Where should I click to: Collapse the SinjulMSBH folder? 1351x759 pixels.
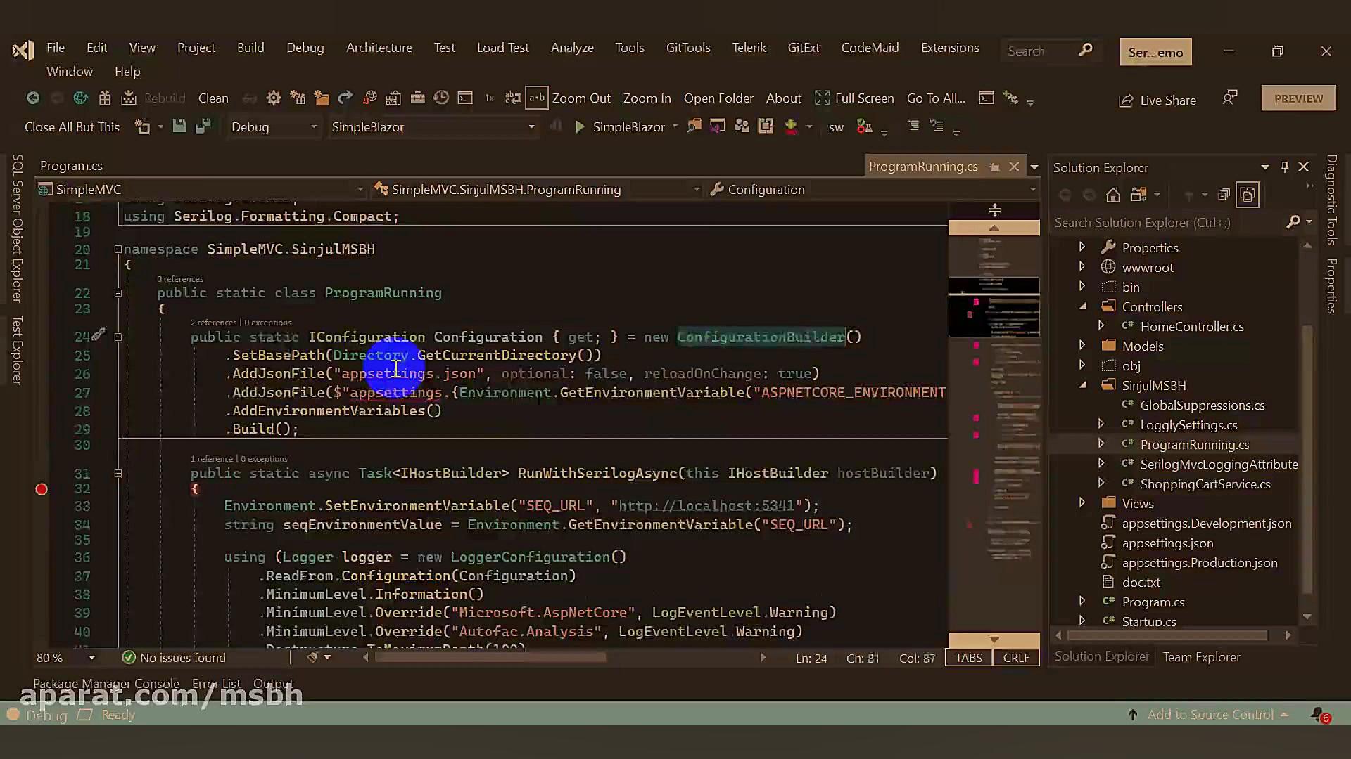tap(1083, 385)
